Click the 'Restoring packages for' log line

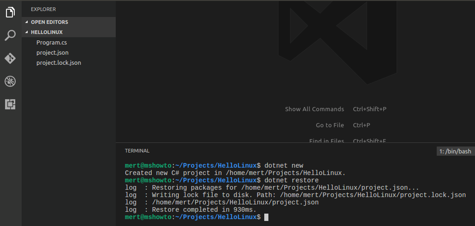click(x=272, y=188)
